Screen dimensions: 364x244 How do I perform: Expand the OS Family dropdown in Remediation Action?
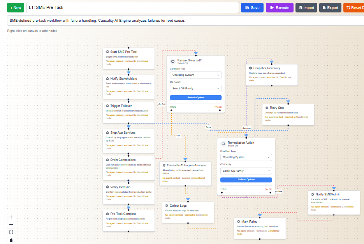[x=246, y=171]
